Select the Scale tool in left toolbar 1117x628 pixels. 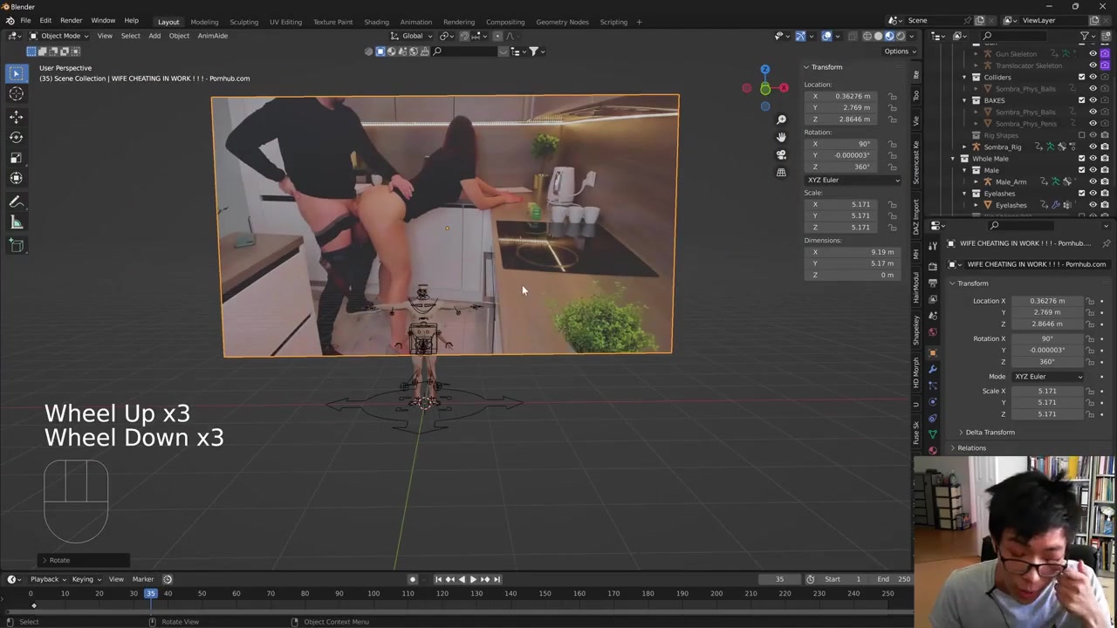point(16,158)
